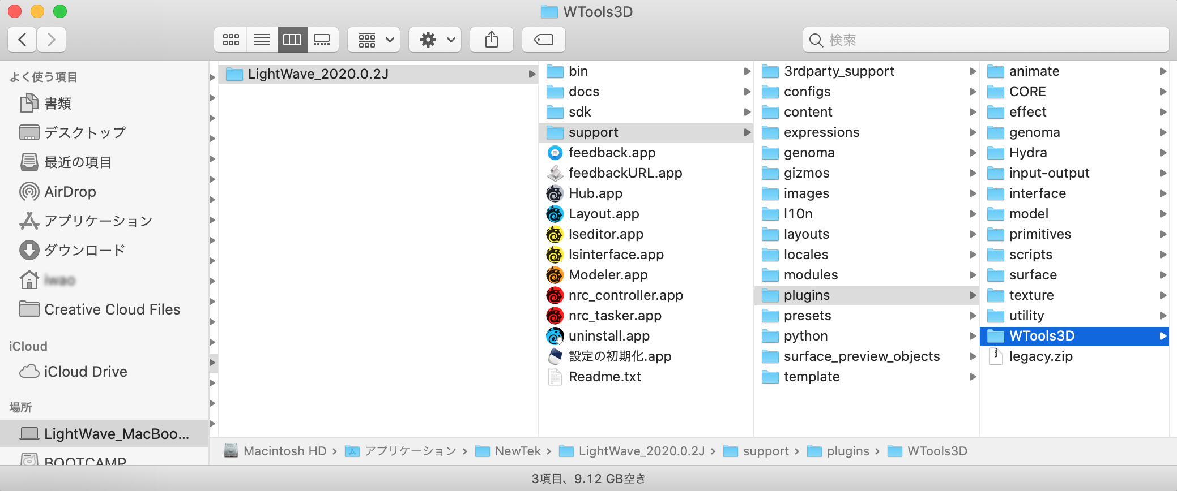Screen dimensions: 1177x491
Task: Click LightWave_2020.0.2J in path bar
Action: [x=632, y=451]
